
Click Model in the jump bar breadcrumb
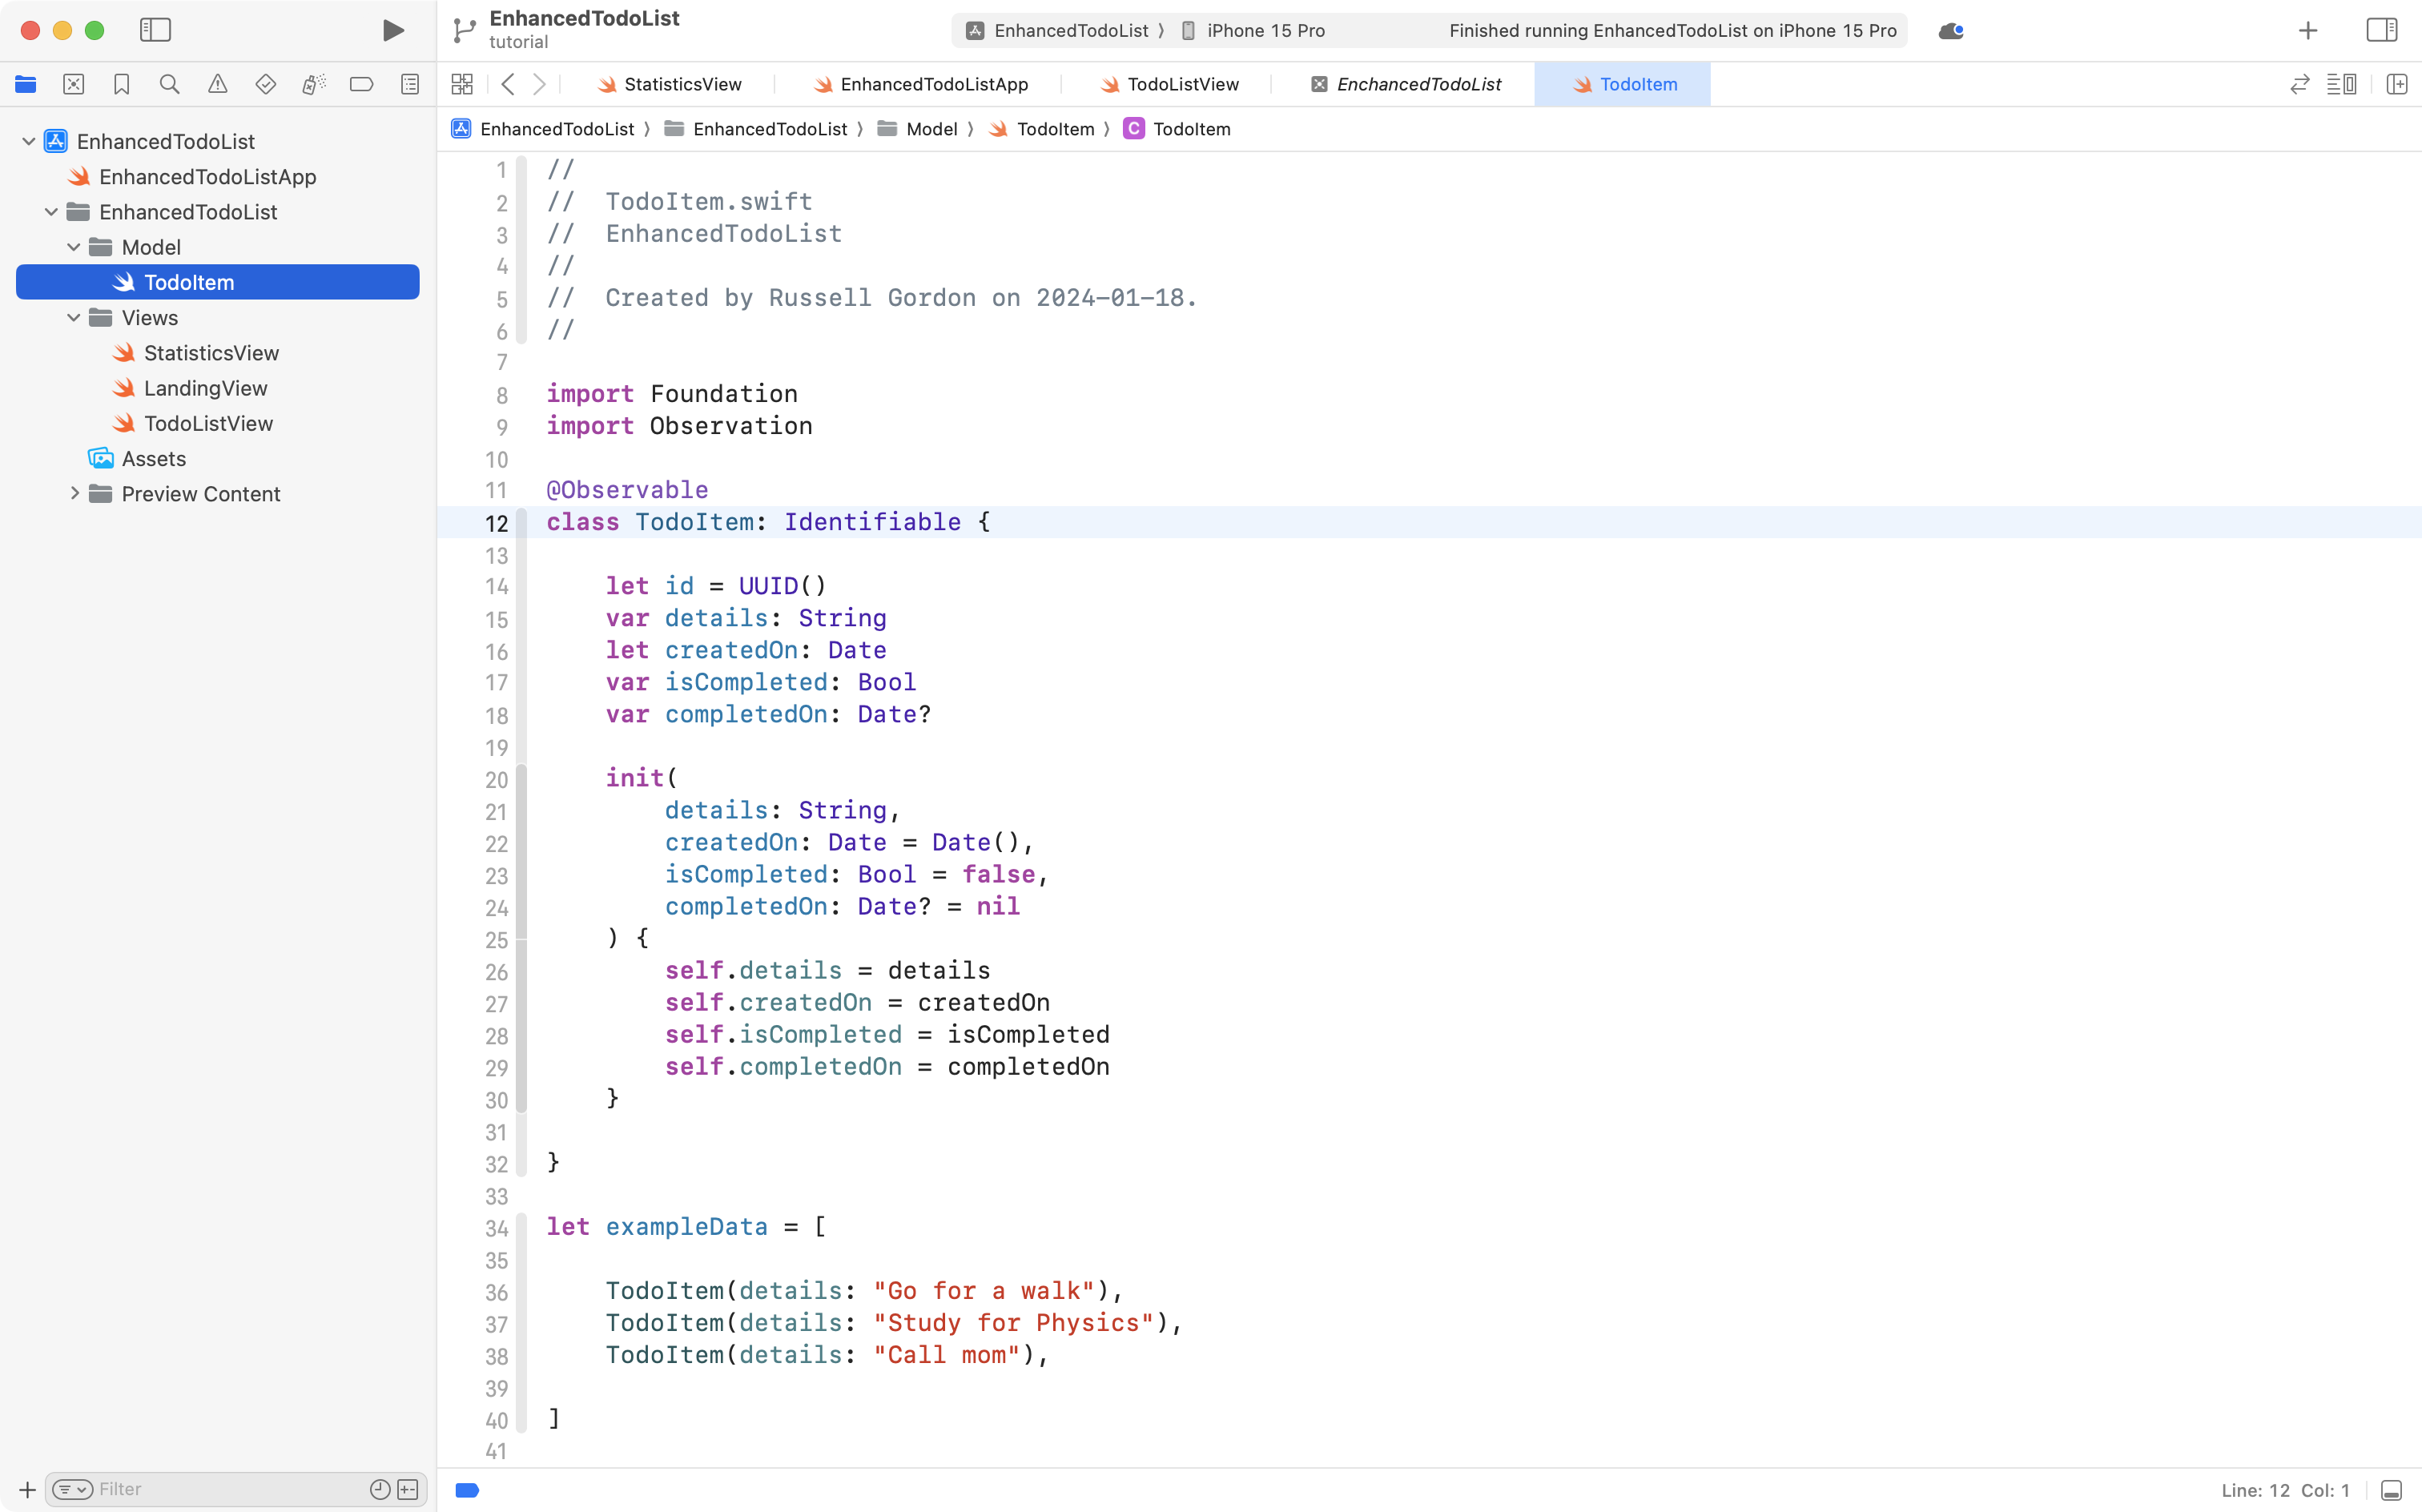pyautogui.click(x=933, y=128)
